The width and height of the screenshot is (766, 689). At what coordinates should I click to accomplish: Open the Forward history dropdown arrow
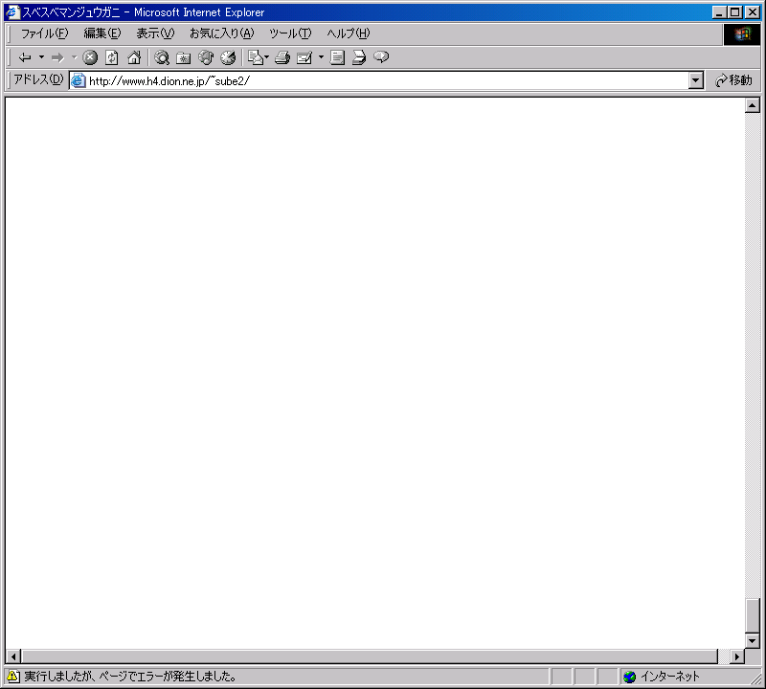(75, 57)
